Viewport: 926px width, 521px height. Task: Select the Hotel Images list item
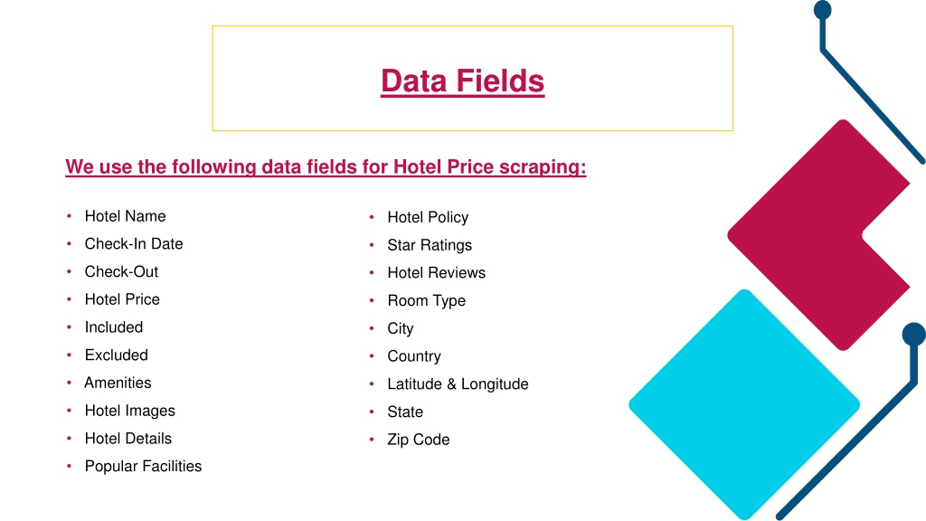coord(130,411)
